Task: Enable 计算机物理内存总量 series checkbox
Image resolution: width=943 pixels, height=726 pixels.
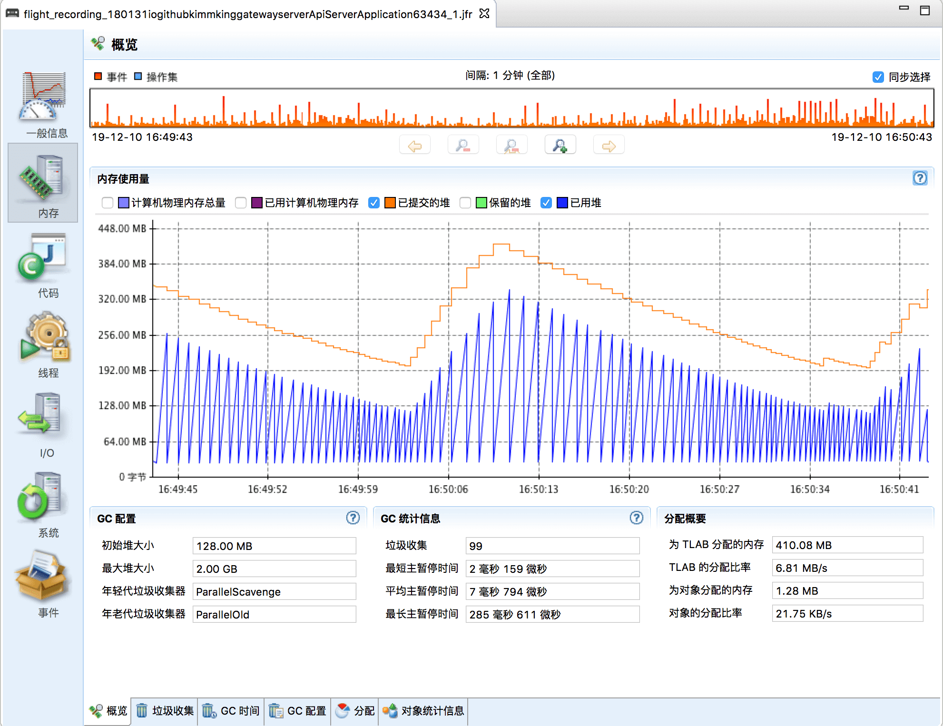Action: pyautogui.click(x=108, y=203)
